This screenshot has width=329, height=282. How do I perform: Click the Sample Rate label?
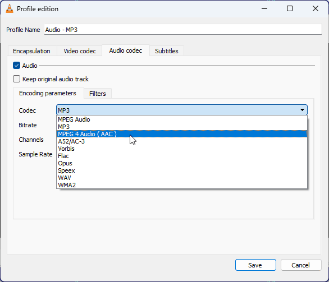tap(35, 154)
